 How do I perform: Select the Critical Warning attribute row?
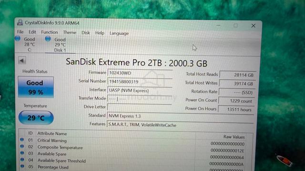click(x=132, y=142)
